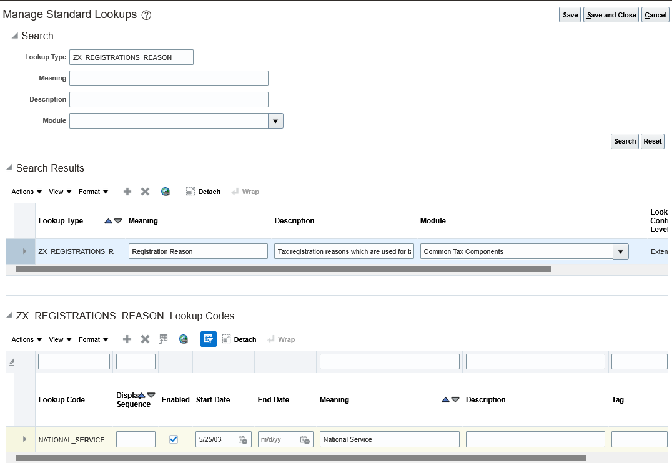
Task: Open Common Tax Components module dropdown
Action: pos(621,252)
